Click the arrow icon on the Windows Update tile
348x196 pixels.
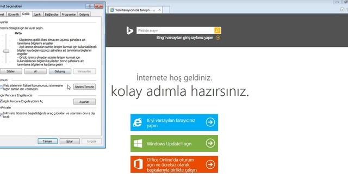(x=210, y=143)
